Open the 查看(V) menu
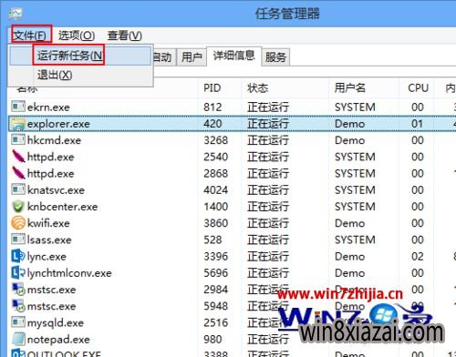The image size is (456, 357). point(124,36)
